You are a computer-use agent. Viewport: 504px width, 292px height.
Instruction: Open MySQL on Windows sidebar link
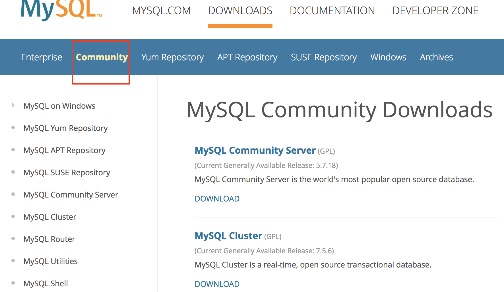(x=59, y=106)
